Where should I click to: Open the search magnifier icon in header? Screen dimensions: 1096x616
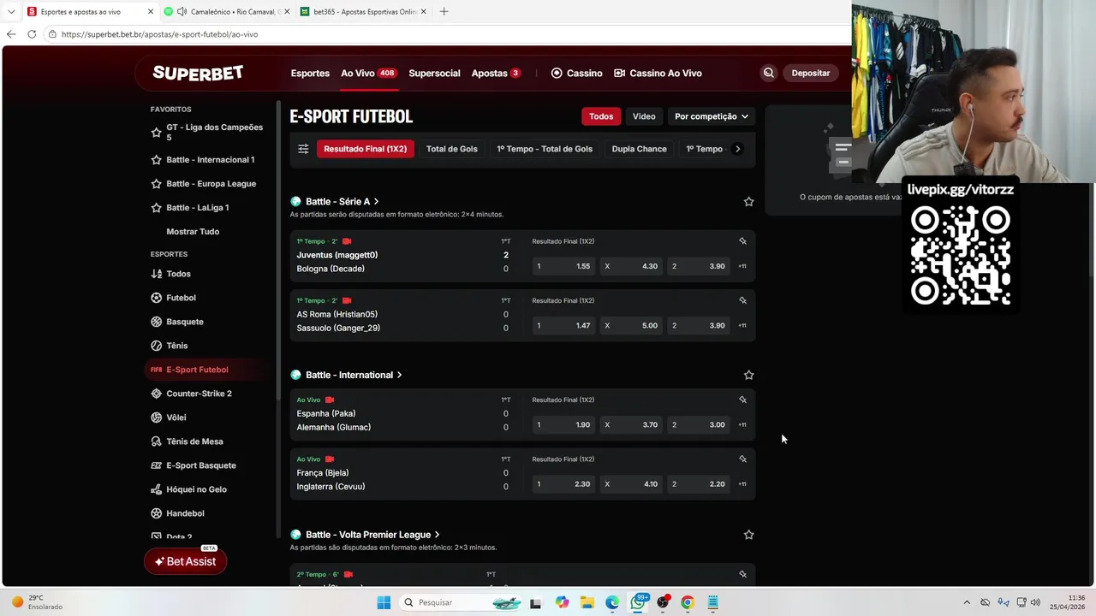pos(768,73)
